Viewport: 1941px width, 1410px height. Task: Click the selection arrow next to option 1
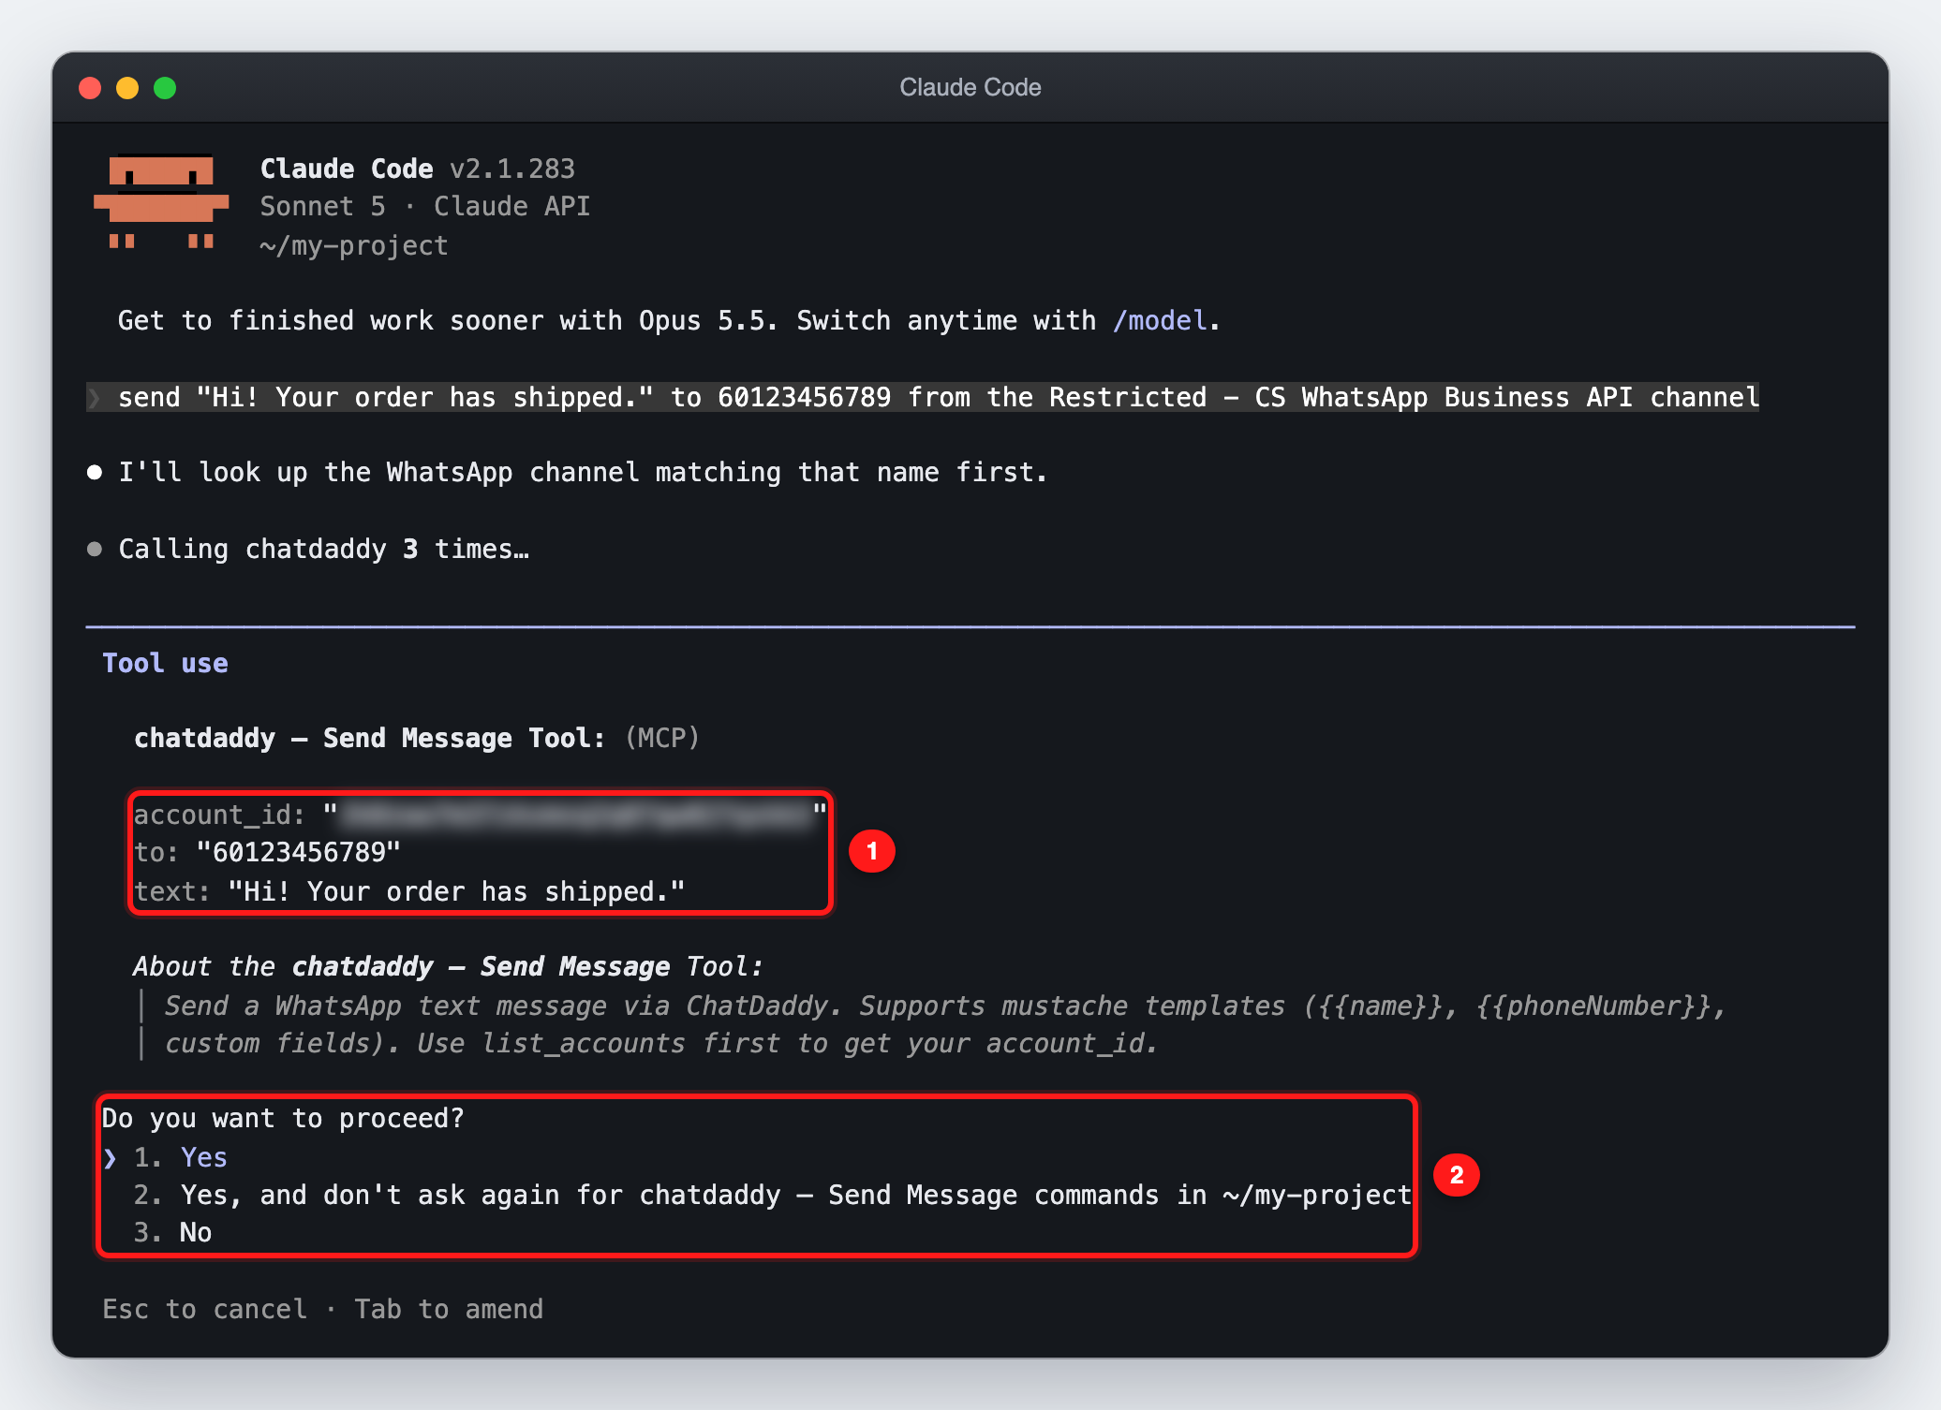[x=111, y=1158]
